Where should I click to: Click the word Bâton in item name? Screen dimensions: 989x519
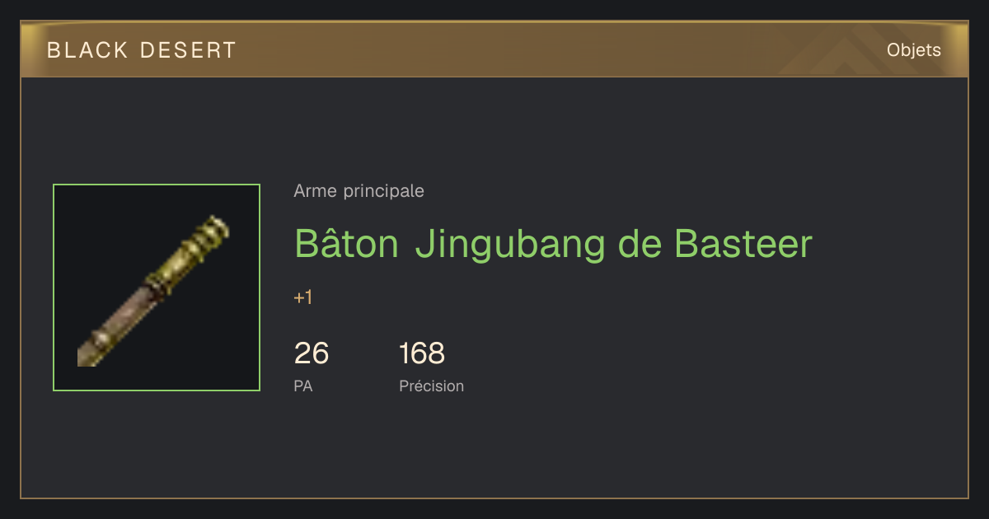point(347,243)
